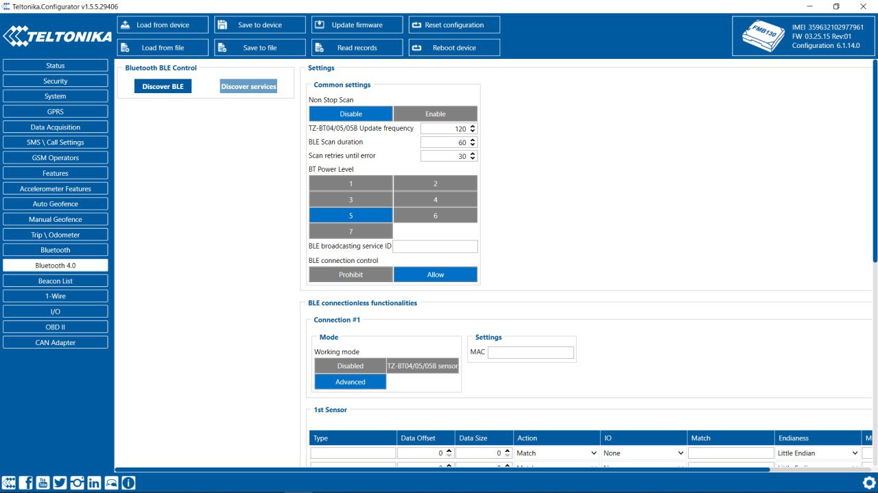Open the Instagram icon in footer
Screen dimensions: 878x493
tap(77, 483)
